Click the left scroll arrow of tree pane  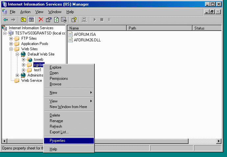click(4, 141)
